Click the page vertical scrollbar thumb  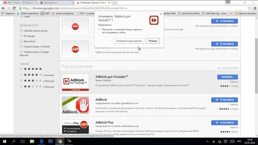[256, 66]
